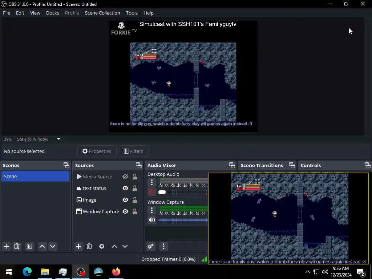
Task: Open volume control in system tray
Action: point(325,272)
